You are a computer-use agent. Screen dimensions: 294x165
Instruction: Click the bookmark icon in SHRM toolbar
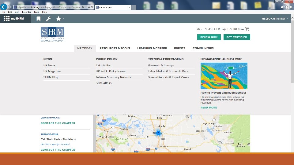39,19
